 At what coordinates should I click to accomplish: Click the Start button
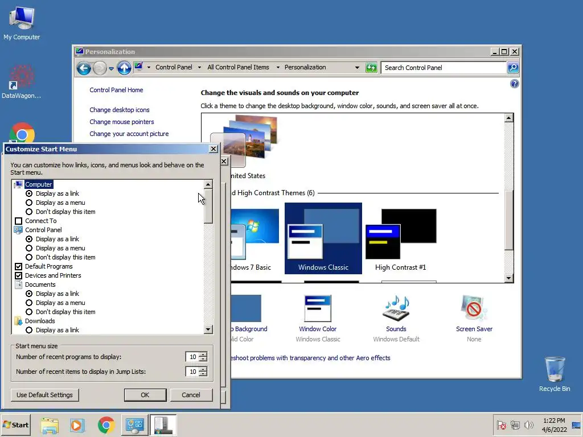pyautogui.click(x=15, y=425)
